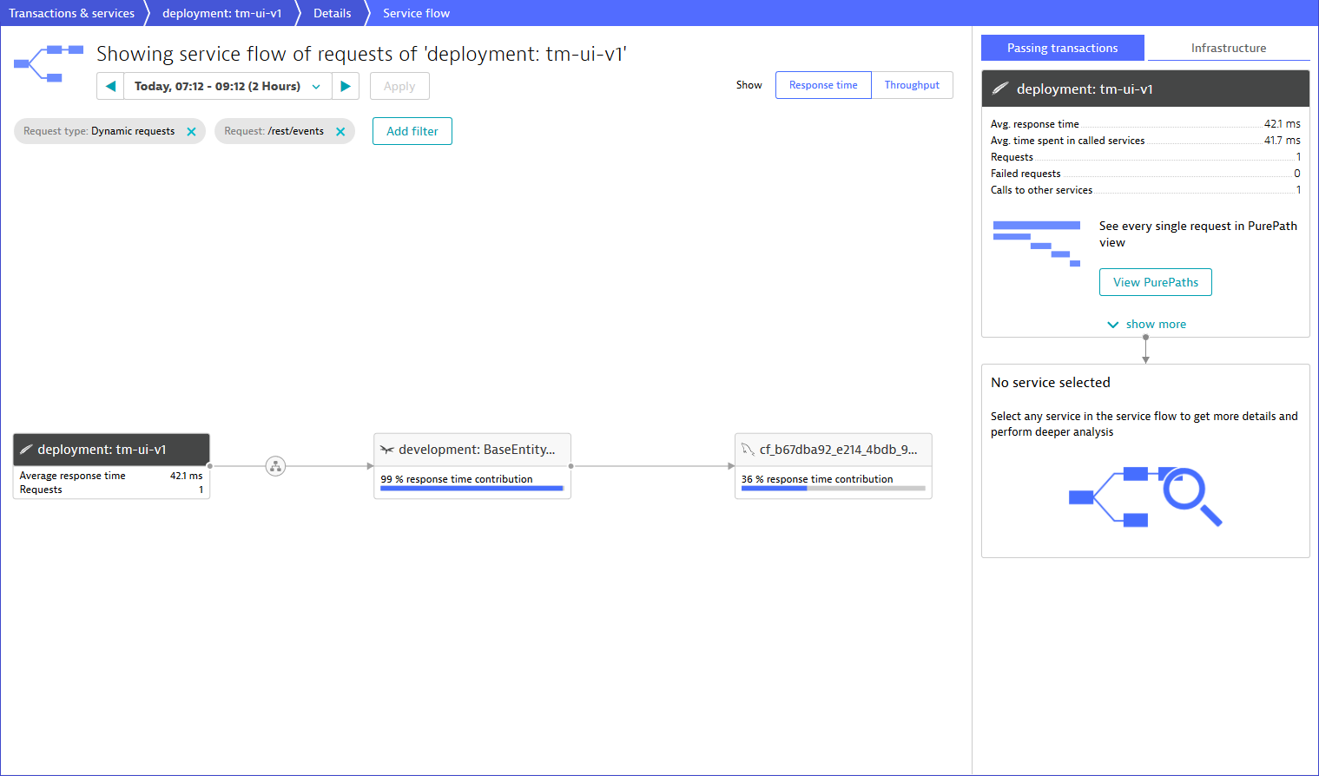The height and width of the screenshot is (776, 1319).
Task: Expand details with show more
Action: tap(1146, 324)
